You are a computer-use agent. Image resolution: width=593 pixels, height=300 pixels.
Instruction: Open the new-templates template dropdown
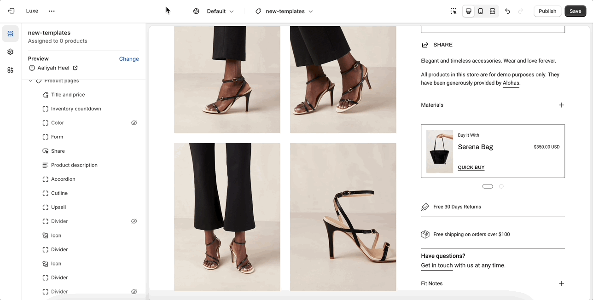pyautogui.click(x=285, y=11)
